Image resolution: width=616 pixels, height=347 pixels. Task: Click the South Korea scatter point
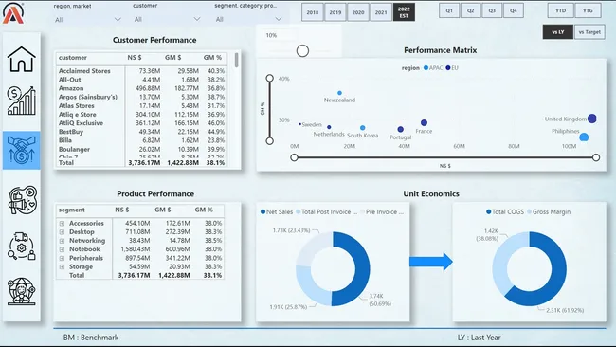click(363, 128)
